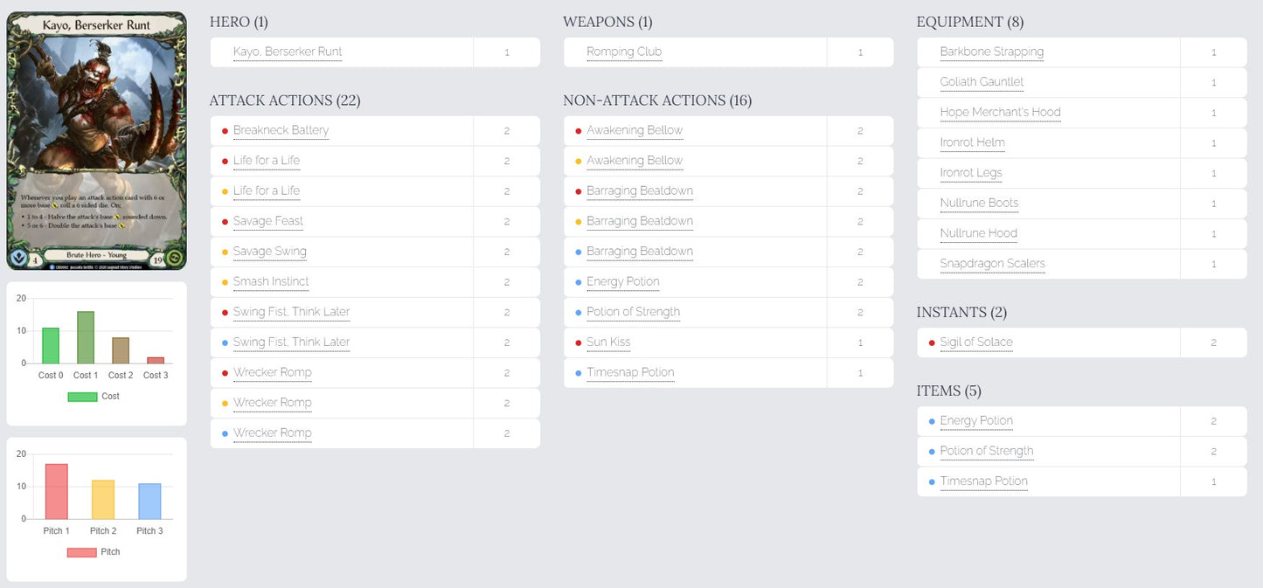Viewport: 1263px width, 588px height.
Task: Click the yellow Wrecker Romp card
Action: coord(272,403)
